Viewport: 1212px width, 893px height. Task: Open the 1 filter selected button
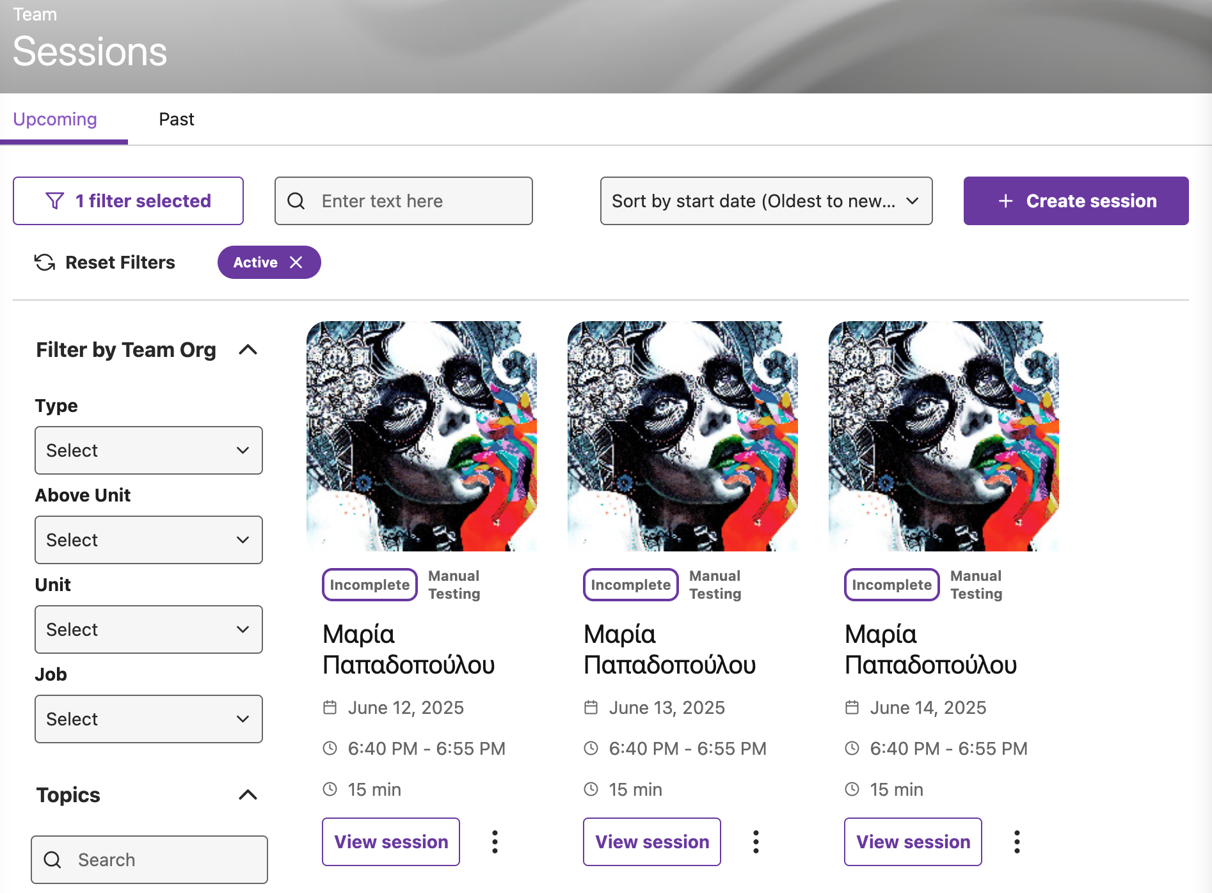tap(128, 201)
